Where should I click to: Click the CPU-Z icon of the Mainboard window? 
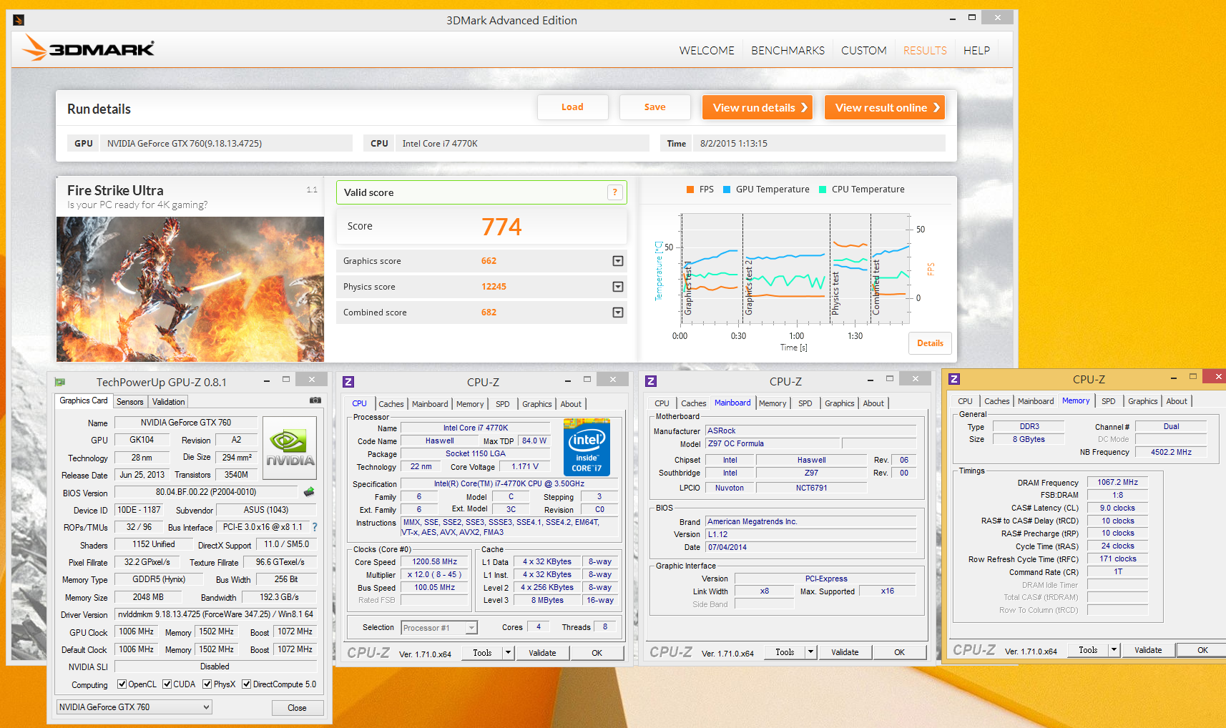pos(651,382)
